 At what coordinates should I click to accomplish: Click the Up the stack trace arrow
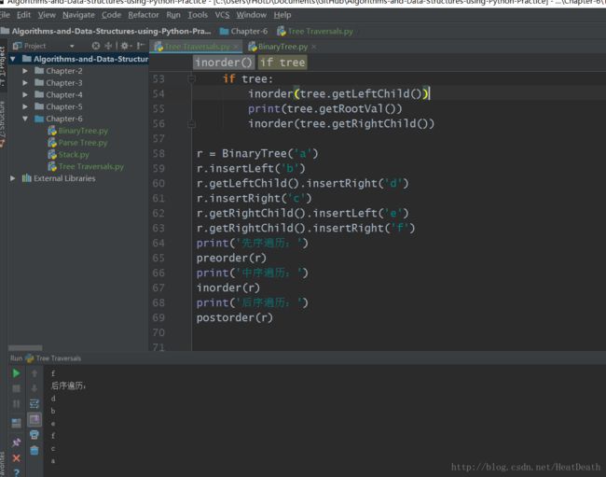34,373
